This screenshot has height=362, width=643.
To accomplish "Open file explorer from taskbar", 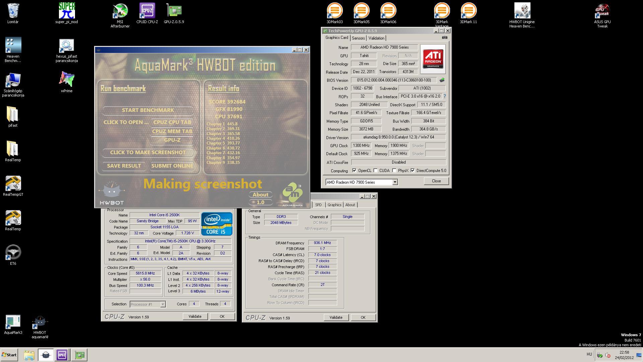I will click(x=29, y=355).
